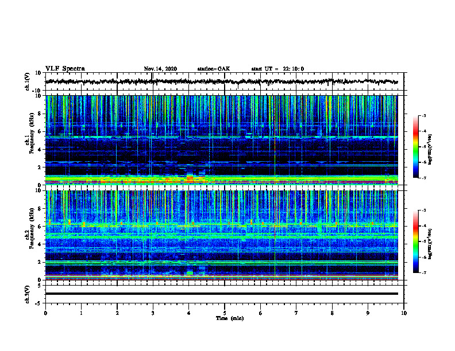Click the "-10" tick on ch.1(V) axis
This screenshot has height=351, width=455.
(x=37, y=91)
